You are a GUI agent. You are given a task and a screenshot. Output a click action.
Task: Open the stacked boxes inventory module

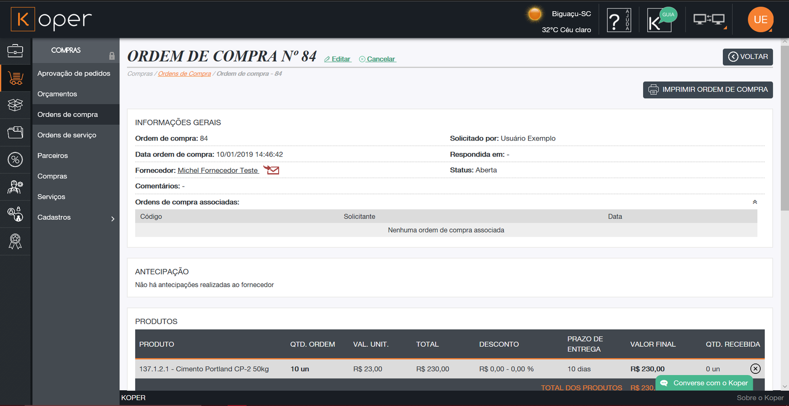click(x=15, y=105)
